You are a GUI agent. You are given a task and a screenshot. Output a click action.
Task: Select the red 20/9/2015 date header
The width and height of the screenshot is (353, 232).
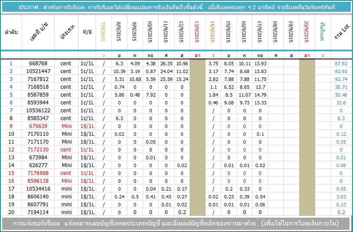pos(306,32)
